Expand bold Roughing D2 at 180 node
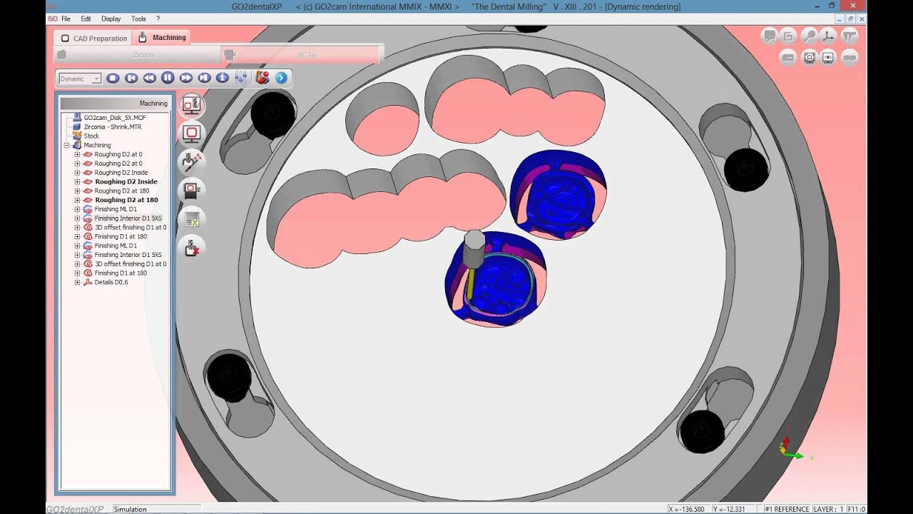Image resolution: width=913 pixels, height=514 pixels. [x=77, y=200]
